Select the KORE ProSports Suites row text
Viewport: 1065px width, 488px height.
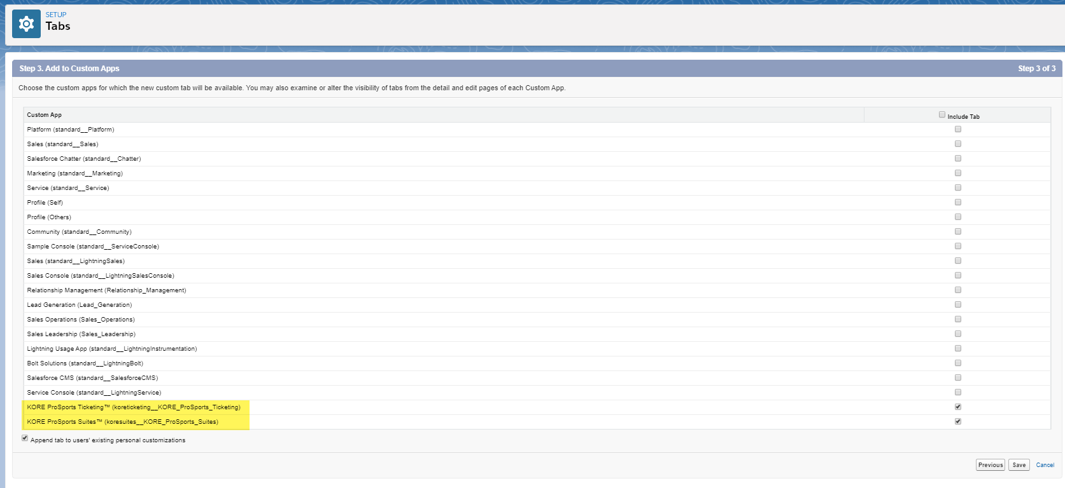click(122, 422)
